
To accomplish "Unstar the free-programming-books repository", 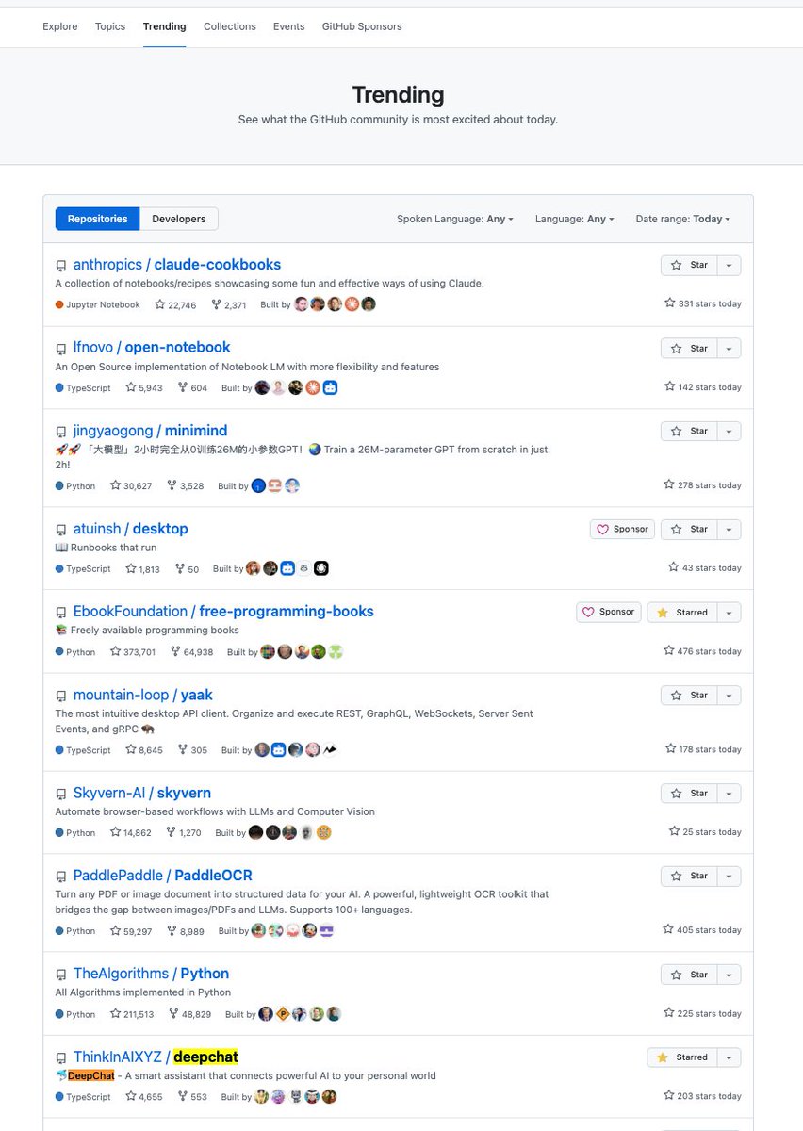I will (682, 612).
